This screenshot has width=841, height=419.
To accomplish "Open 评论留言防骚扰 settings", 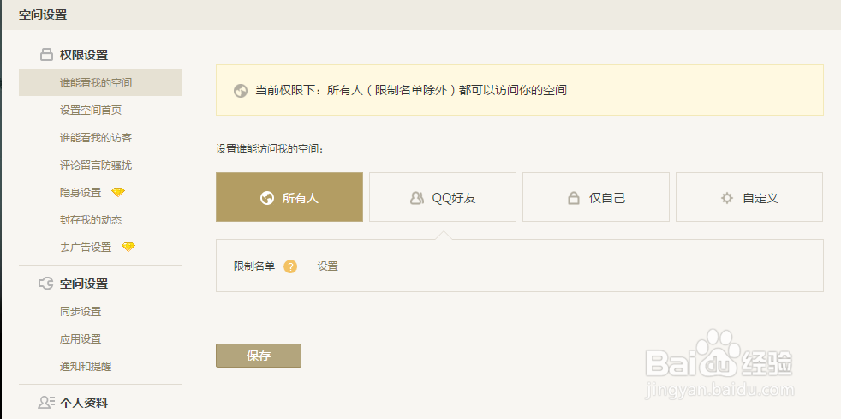I will 96,165.
